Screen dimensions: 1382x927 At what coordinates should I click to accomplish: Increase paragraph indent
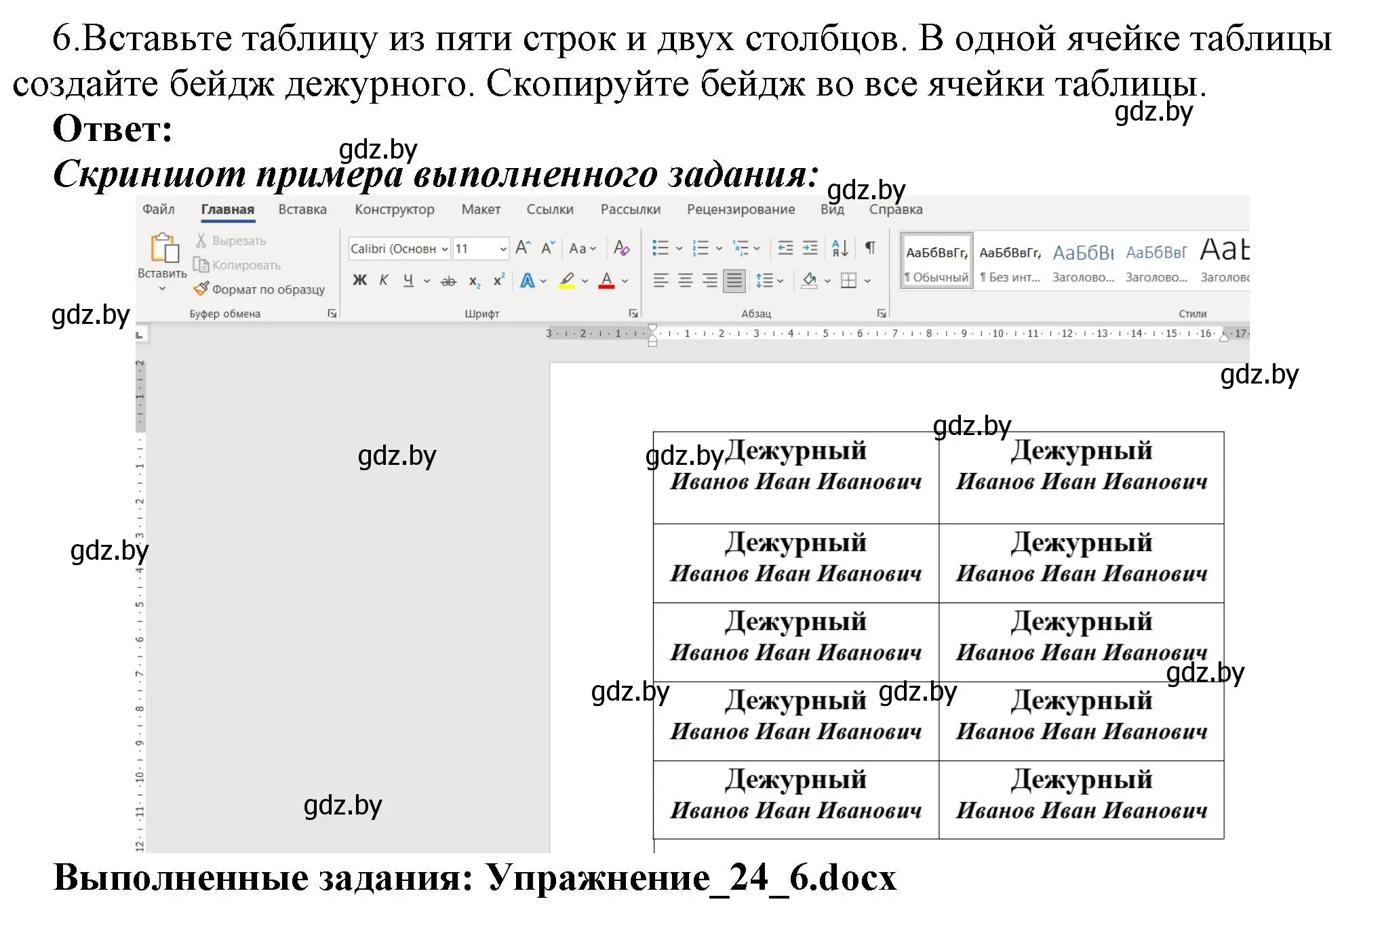pyautogui.click(x=810, y=248)
